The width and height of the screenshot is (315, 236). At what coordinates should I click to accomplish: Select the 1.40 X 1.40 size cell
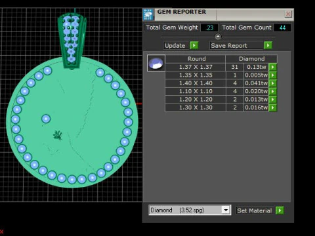coord(196,83)
